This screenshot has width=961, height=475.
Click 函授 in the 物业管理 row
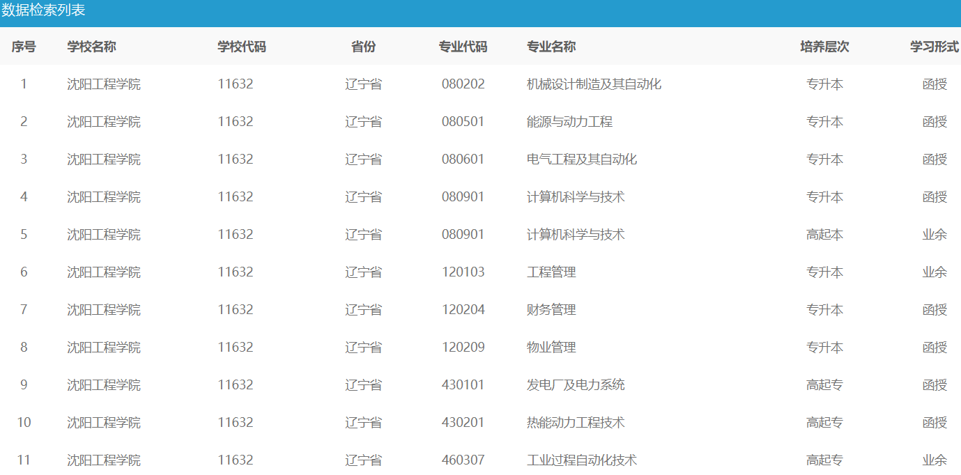pyautogui.click(x=935, y=348)
